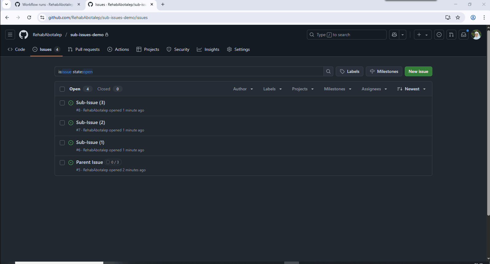Open the Parent Issue title link
This screenshot has width=490, height=264.
click(90, 162)
